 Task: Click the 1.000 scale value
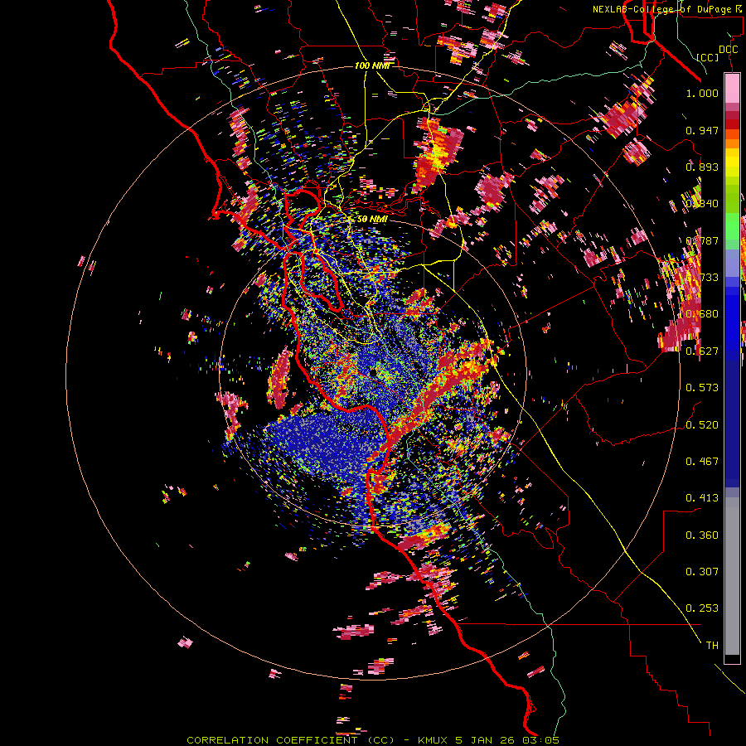click(x=702, y=93)
